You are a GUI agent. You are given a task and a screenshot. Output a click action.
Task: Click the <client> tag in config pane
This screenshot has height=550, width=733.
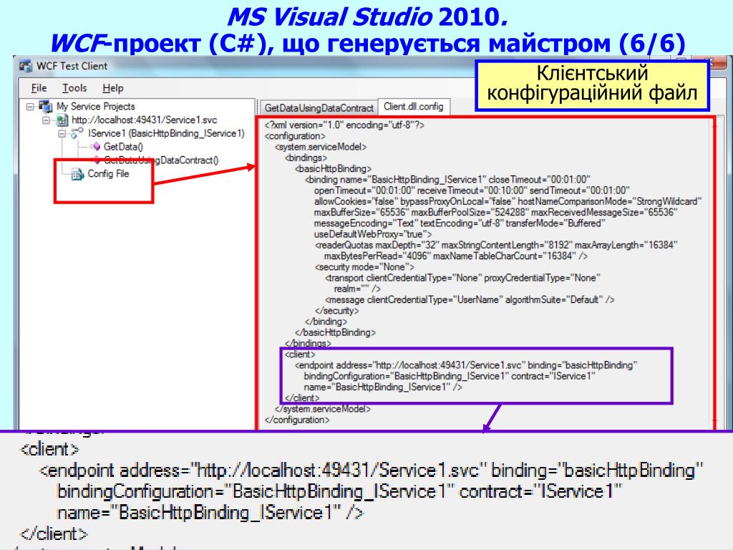[300, 354]
